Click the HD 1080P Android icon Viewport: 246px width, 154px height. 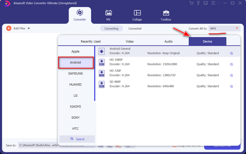coord(102,62)
